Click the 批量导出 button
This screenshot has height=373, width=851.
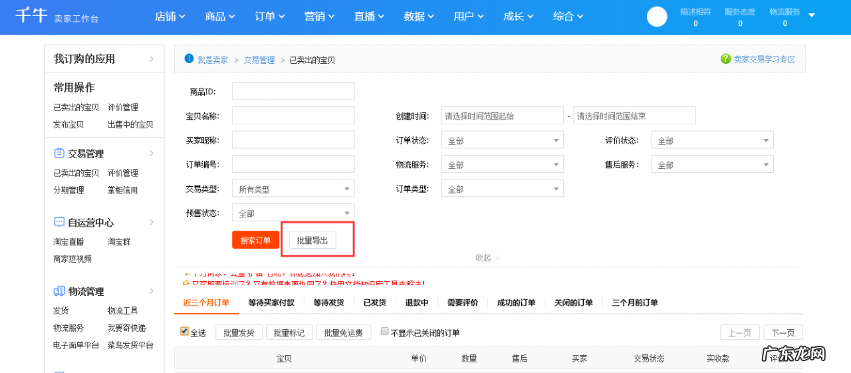pyautogui.click(x=312, y=240)
